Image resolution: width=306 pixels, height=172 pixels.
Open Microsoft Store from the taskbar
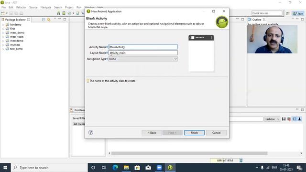[137, 168]
